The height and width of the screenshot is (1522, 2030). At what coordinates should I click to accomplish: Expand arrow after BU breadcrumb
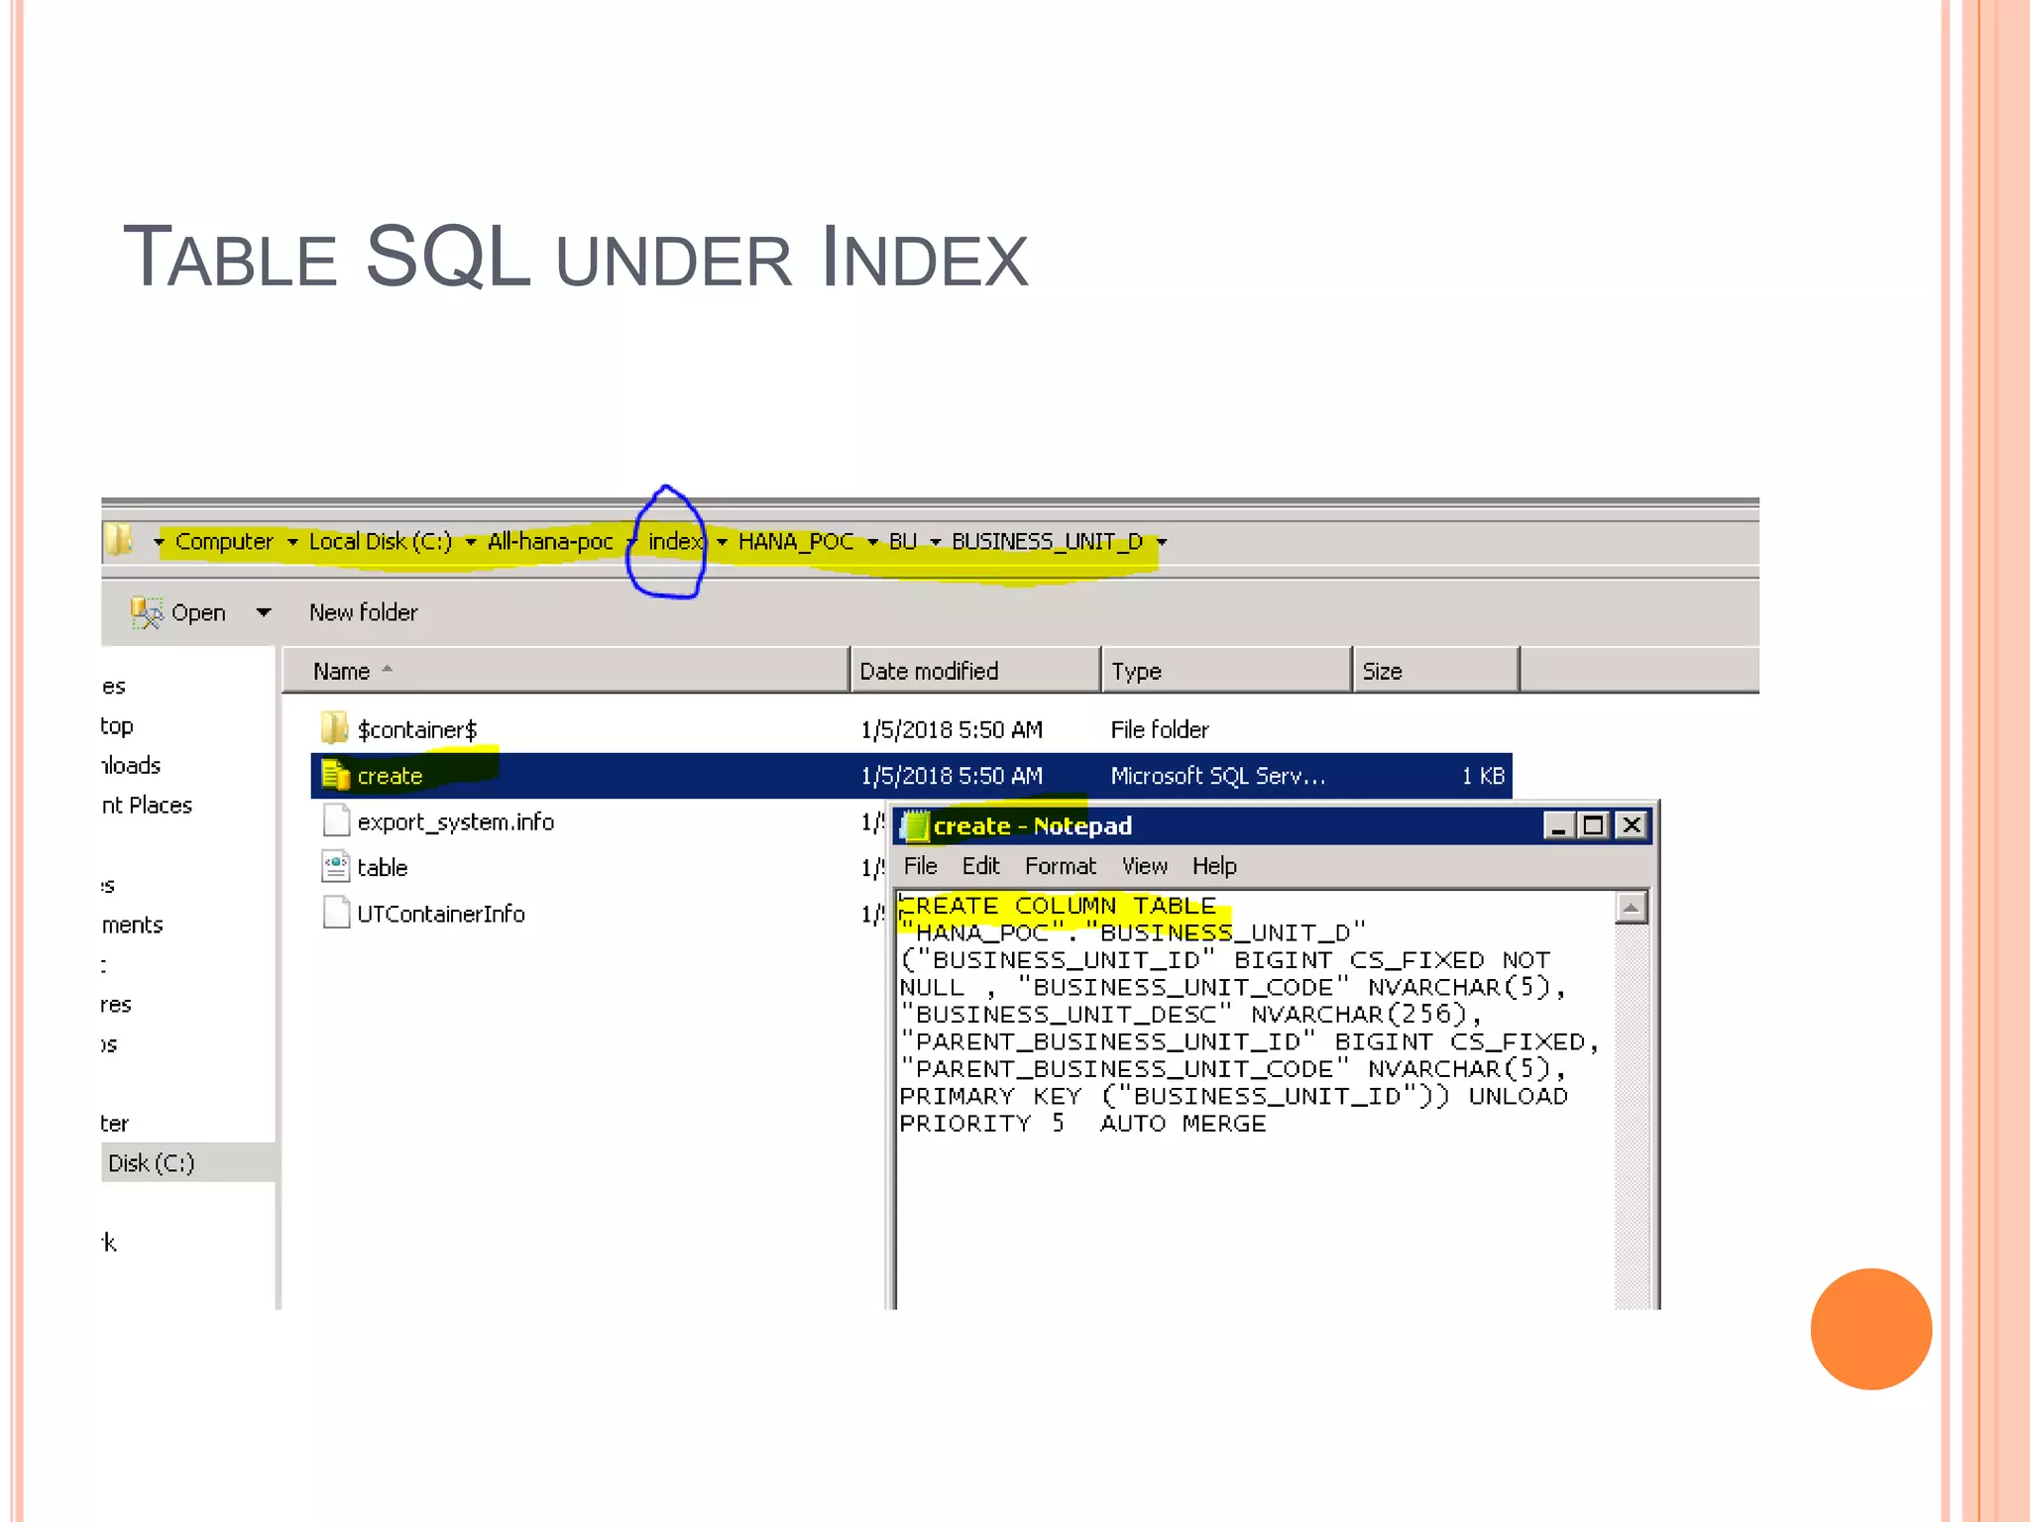pos(935,542)
